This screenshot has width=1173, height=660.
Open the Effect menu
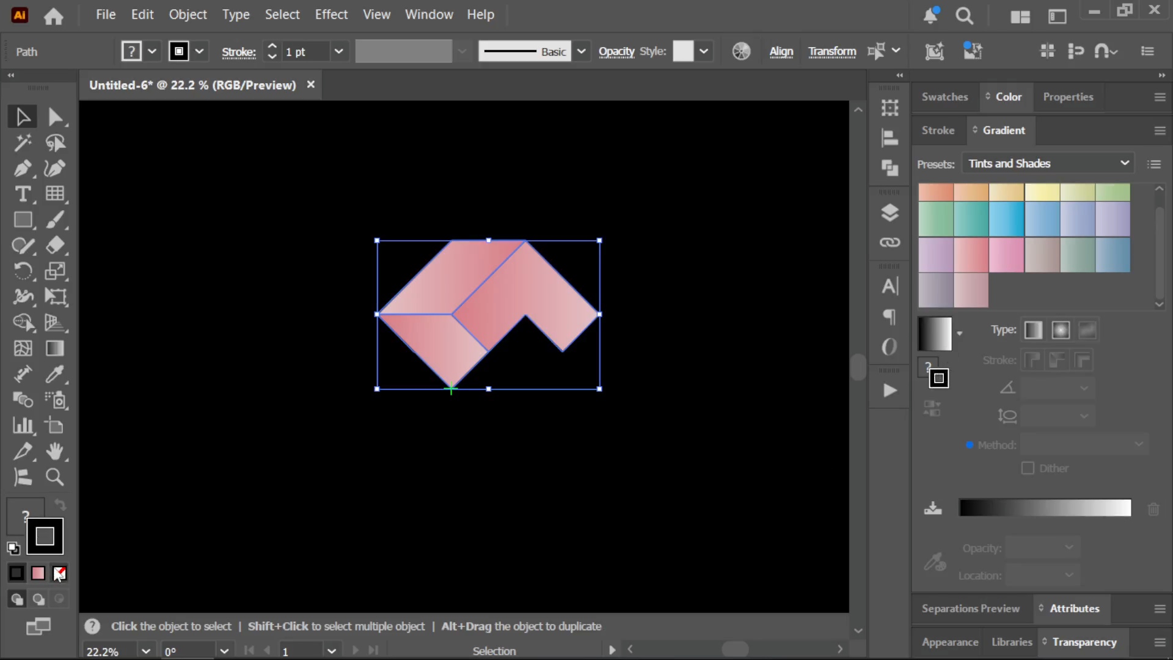click(x=331, y=15)
